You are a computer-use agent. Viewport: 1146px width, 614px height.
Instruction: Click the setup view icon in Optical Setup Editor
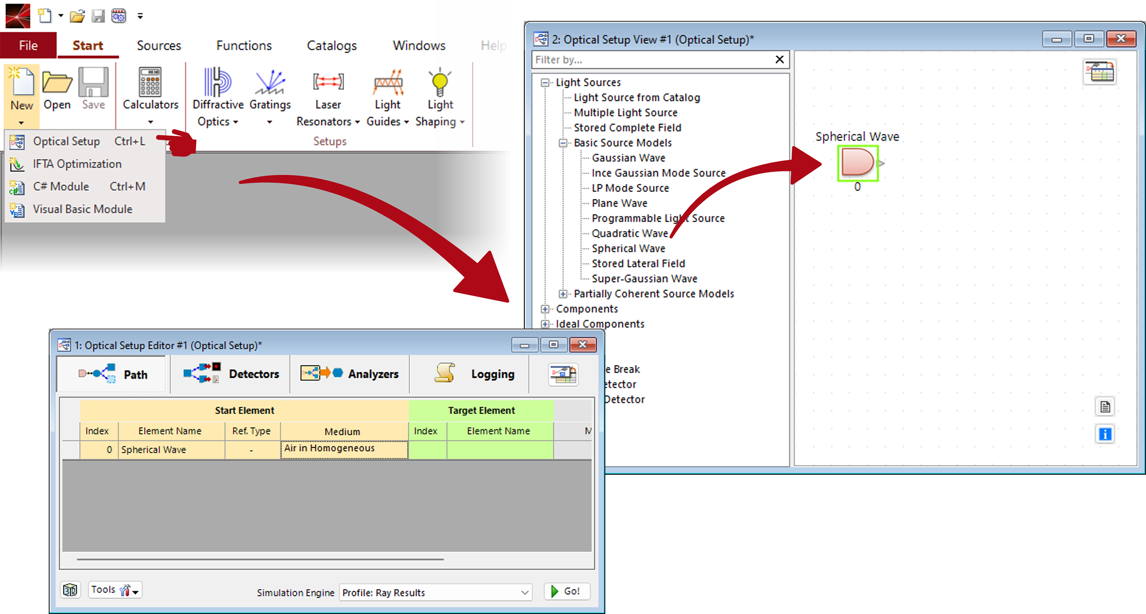tap(563, 374)
